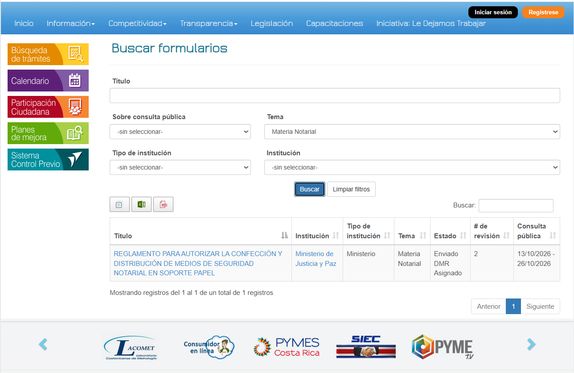Copy the table with the copy icon

click(x=119, y=204)
